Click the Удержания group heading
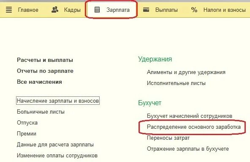Screen dimensions: 250x162 point(155,59)
